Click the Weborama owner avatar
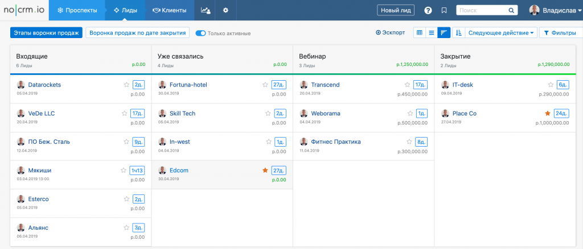Screen dimensions: 583x249 [304, 113]
